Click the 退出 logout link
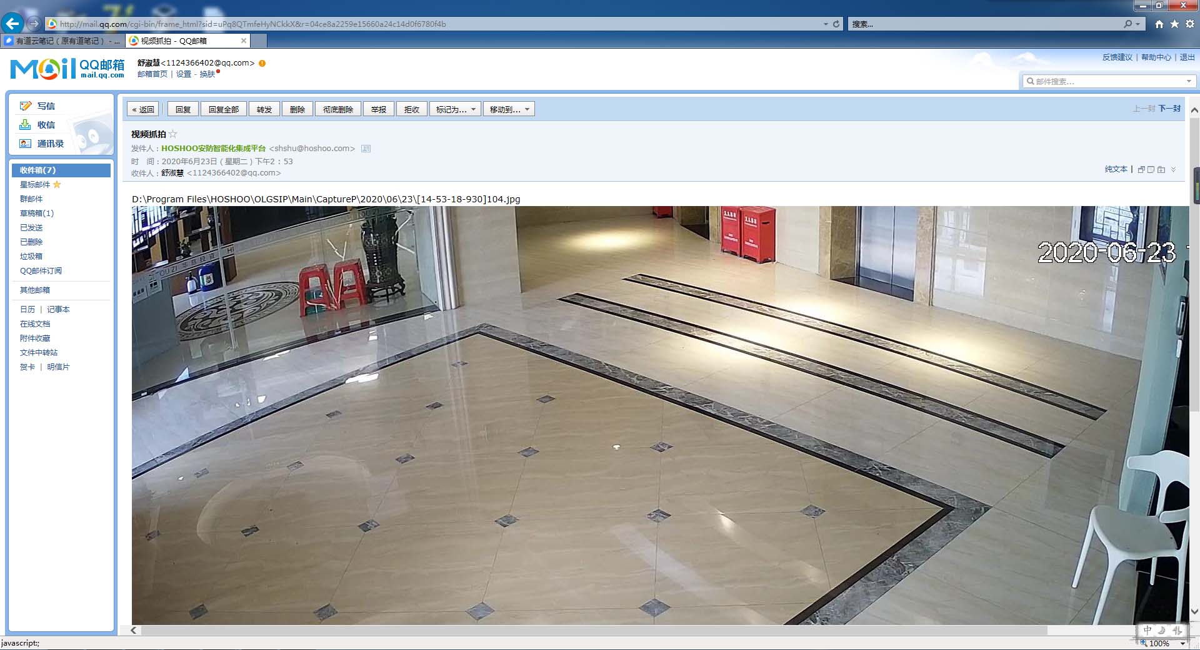Image resolution: width=1200 pixels, height=650 pixels. (x=1187, y=57)
